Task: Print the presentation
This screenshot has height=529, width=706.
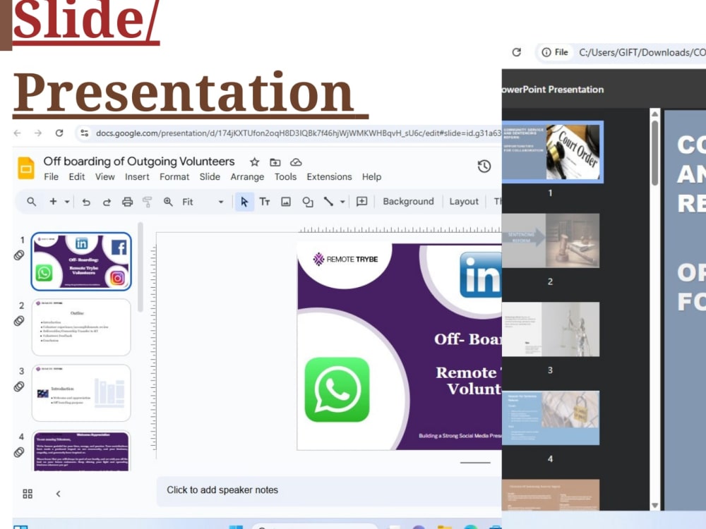Action: click(x=127, y=202)
